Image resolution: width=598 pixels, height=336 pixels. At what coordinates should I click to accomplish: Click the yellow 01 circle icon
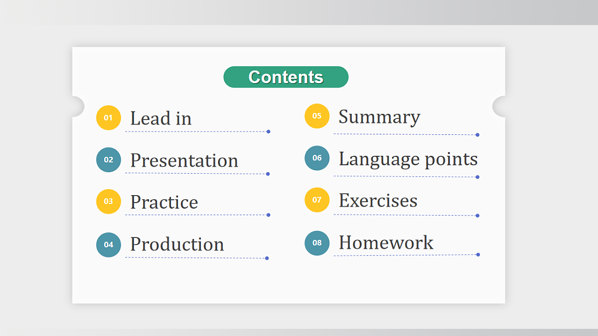109,118
